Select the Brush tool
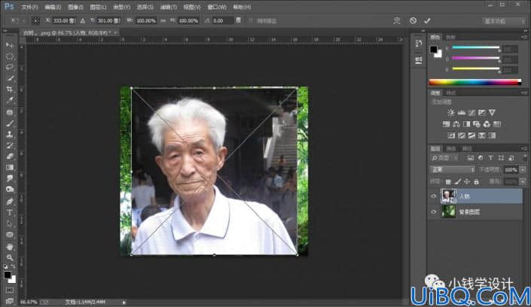This screenshot has height=307, width=531. point(10,123)
